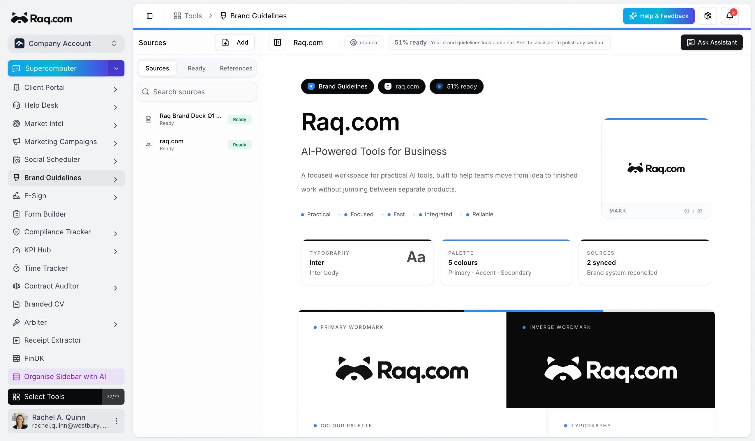This screenshot has width=755, height=441.
Task: Open the Supercomputer dropdown arrow
Action: 116,68
